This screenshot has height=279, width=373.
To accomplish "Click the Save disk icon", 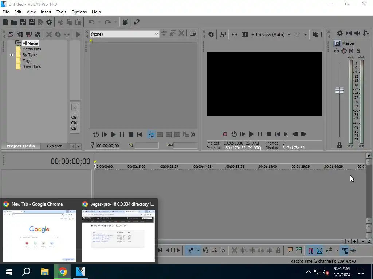I will [23, 22].
